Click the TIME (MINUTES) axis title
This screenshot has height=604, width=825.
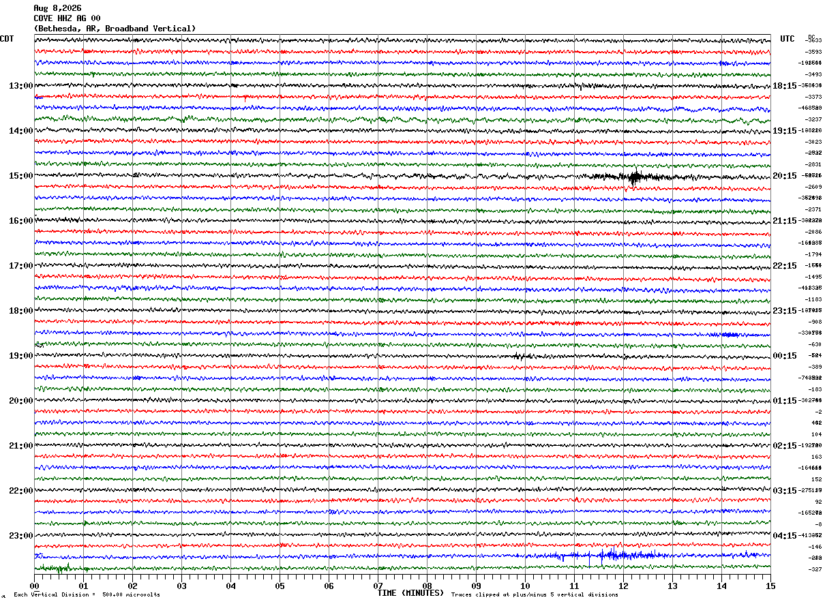410,593
